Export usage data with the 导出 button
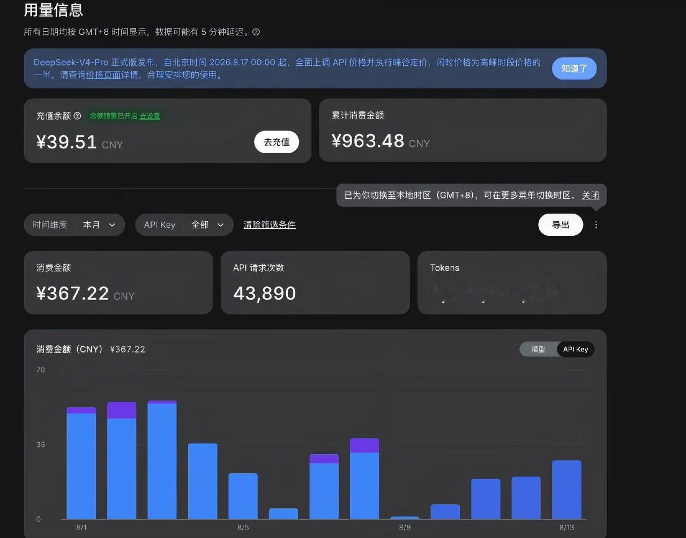This screenshot has height=538, width=686. (561, 225)
